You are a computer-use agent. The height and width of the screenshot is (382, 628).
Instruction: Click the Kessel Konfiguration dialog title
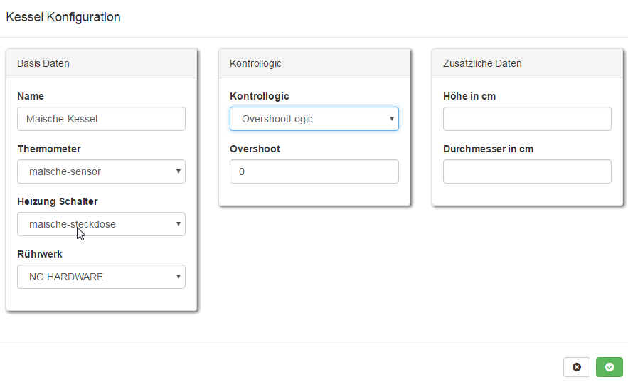[x=63, y=17]
